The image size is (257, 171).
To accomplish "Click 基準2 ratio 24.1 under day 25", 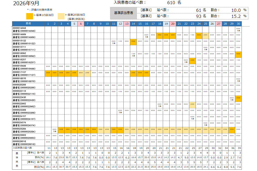I will [206, 167].
